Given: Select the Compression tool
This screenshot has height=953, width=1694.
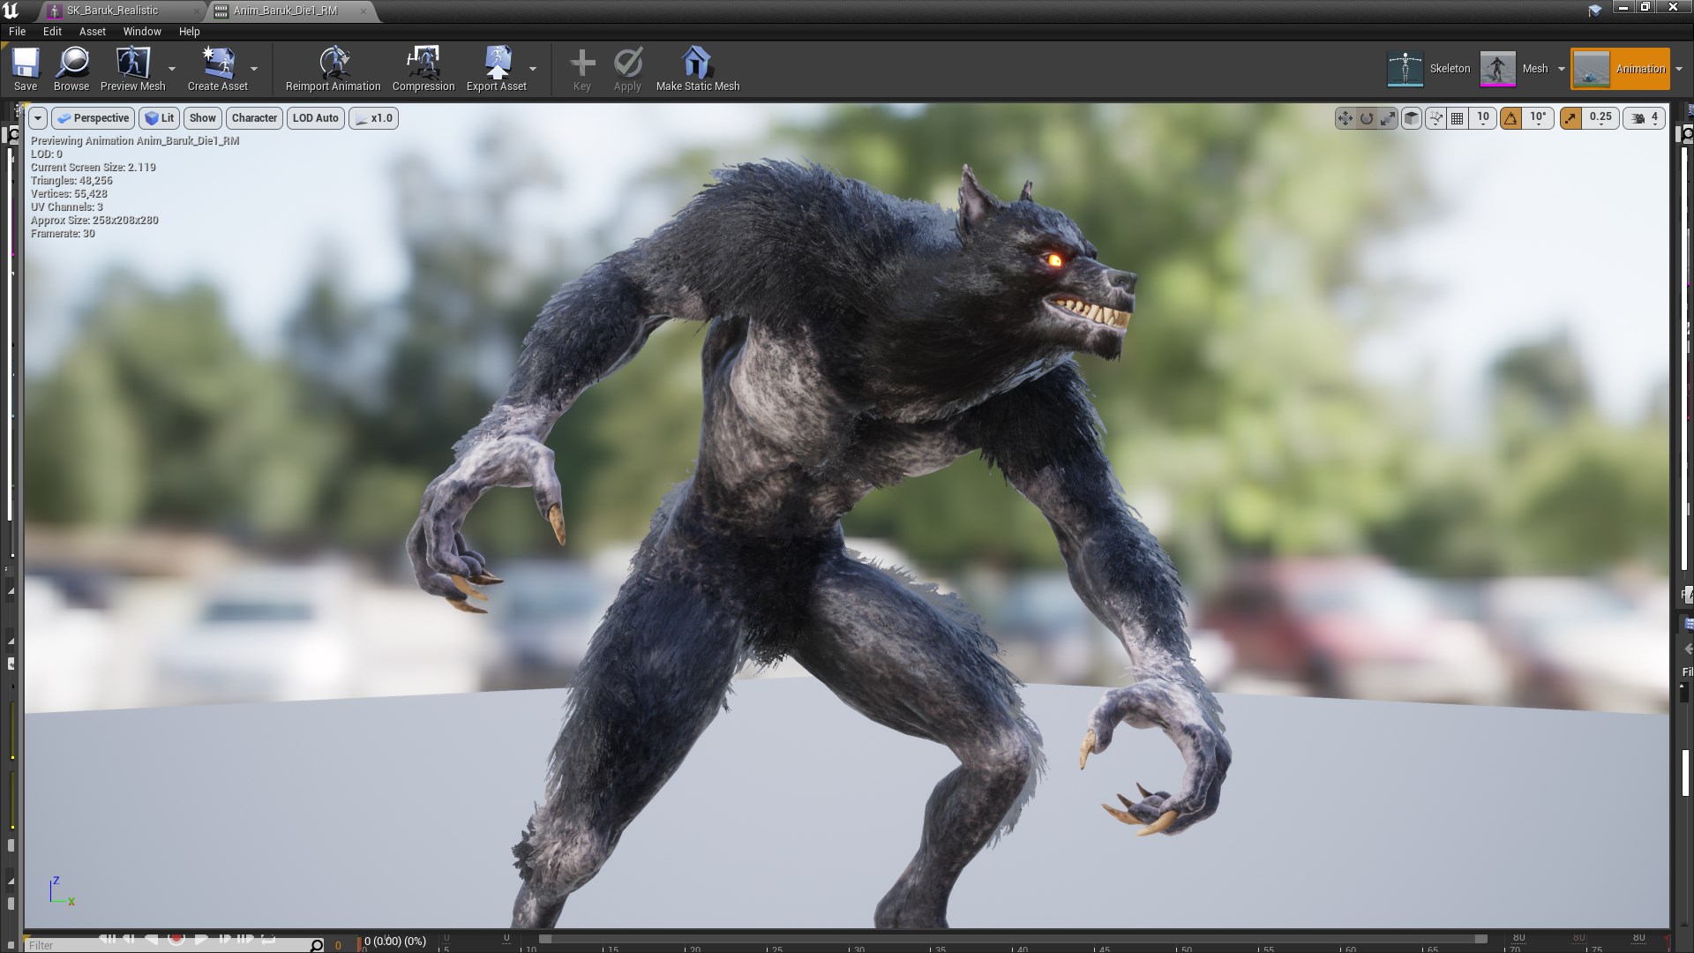Looking at the screenshot, I should tap(423, 69).
